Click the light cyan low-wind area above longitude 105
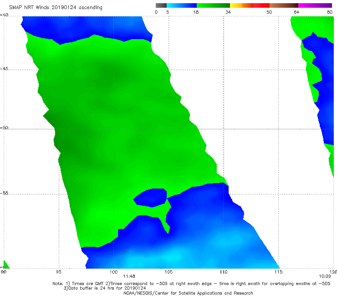Image resolution: width=337 pixels, height=296 pixels. 172,257
